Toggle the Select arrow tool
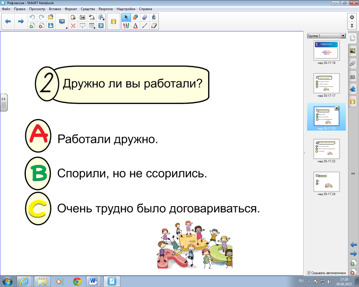 126,17
